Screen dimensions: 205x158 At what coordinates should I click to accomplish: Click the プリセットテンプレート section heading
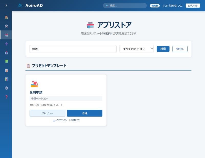49,65
